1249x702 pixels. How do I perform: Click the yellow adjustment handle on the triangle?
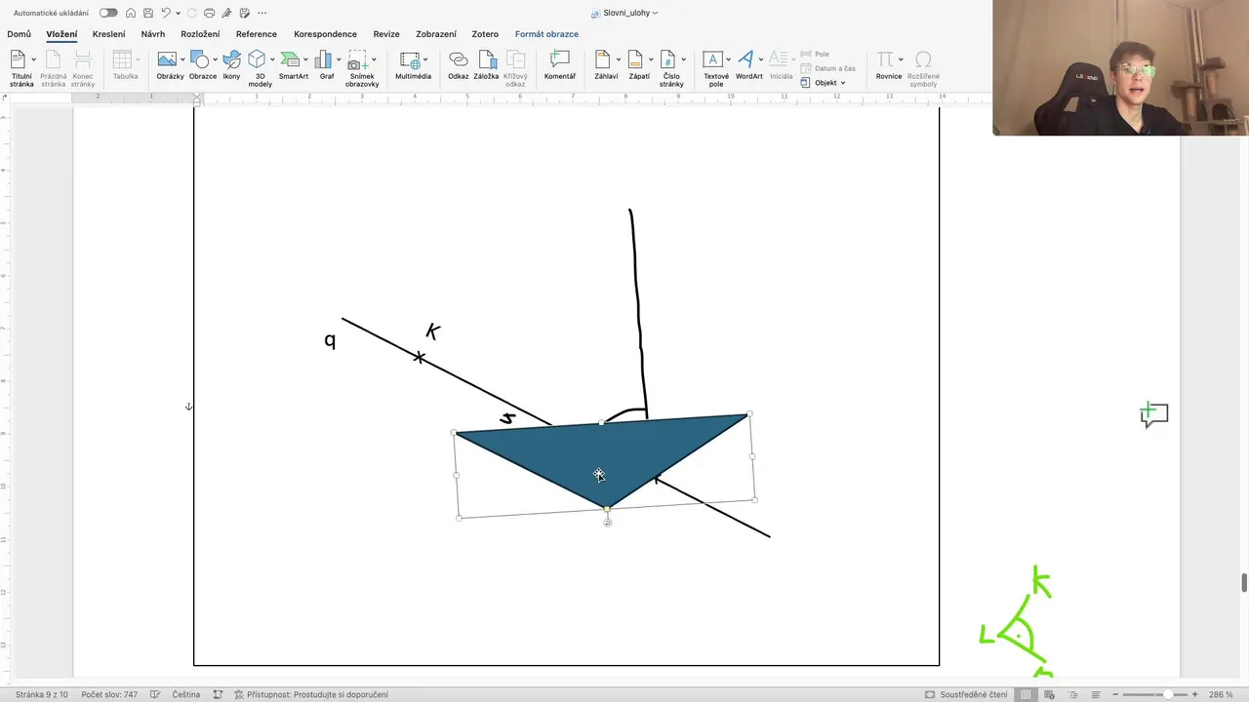click(607, 509)
